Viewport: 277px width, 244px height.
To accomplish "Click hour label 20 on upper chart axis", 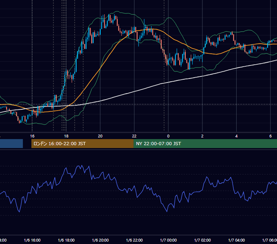I will (100, 136).
